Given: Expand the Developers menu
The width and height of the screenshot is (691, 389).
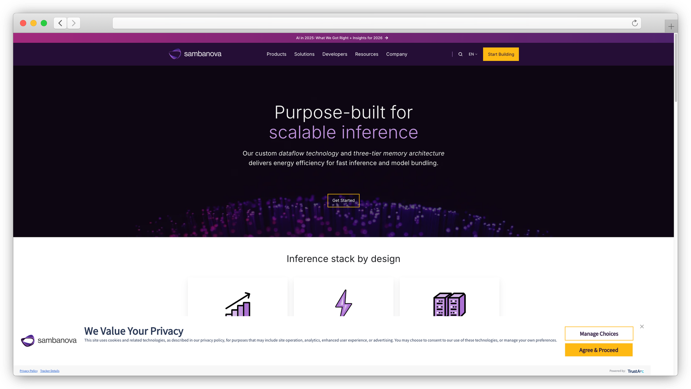Looking at the screenshot, I should point(334,54).
